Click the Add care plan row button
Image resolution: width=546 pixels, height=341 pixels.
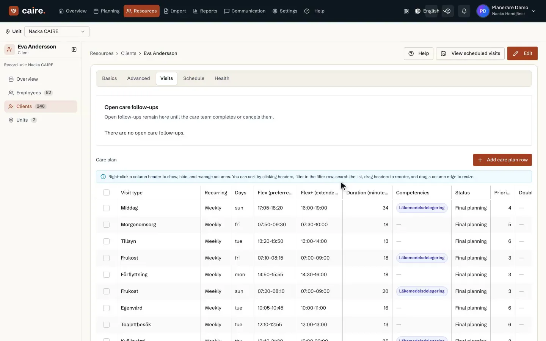coord(502,160)
